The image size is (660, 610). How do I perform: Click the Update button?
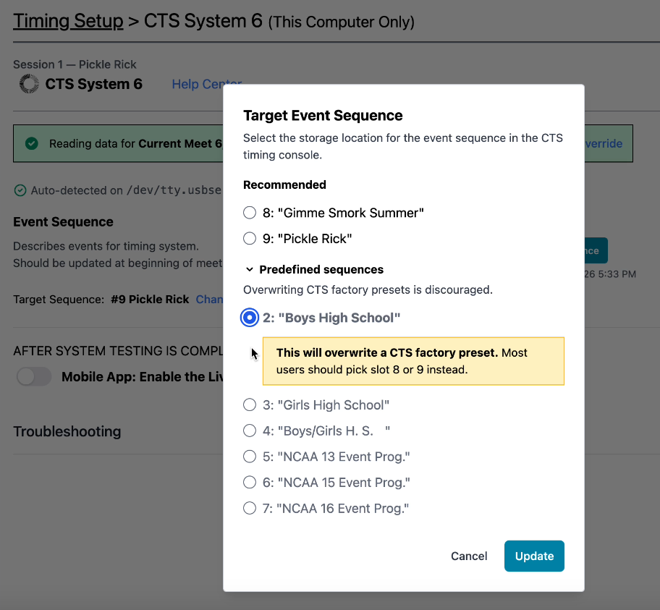[x=534, y=556]
